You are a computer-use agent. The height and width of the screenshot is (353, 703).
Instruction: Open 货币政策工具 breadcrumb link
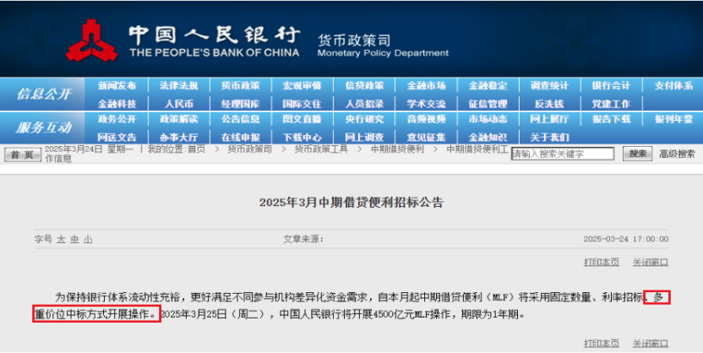pyautogui.click(x=321, y=149)
